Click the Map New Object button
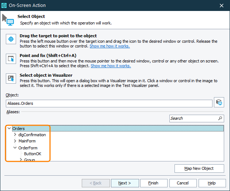 pyautogui.click(x=199, y=168)
